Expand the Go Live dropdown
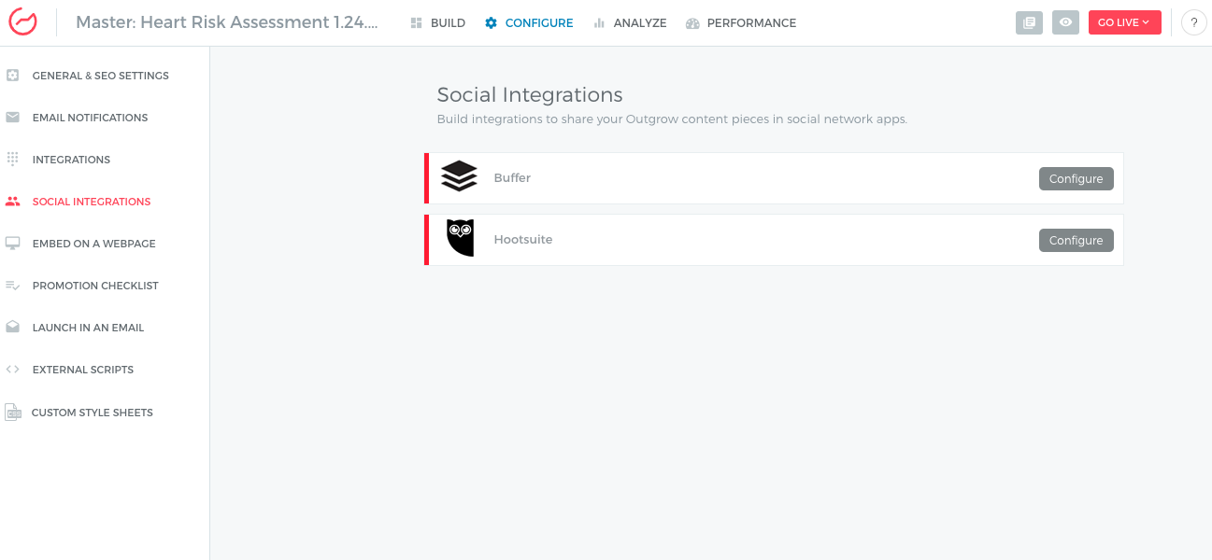1212x560 pixels. [1125, 22]
